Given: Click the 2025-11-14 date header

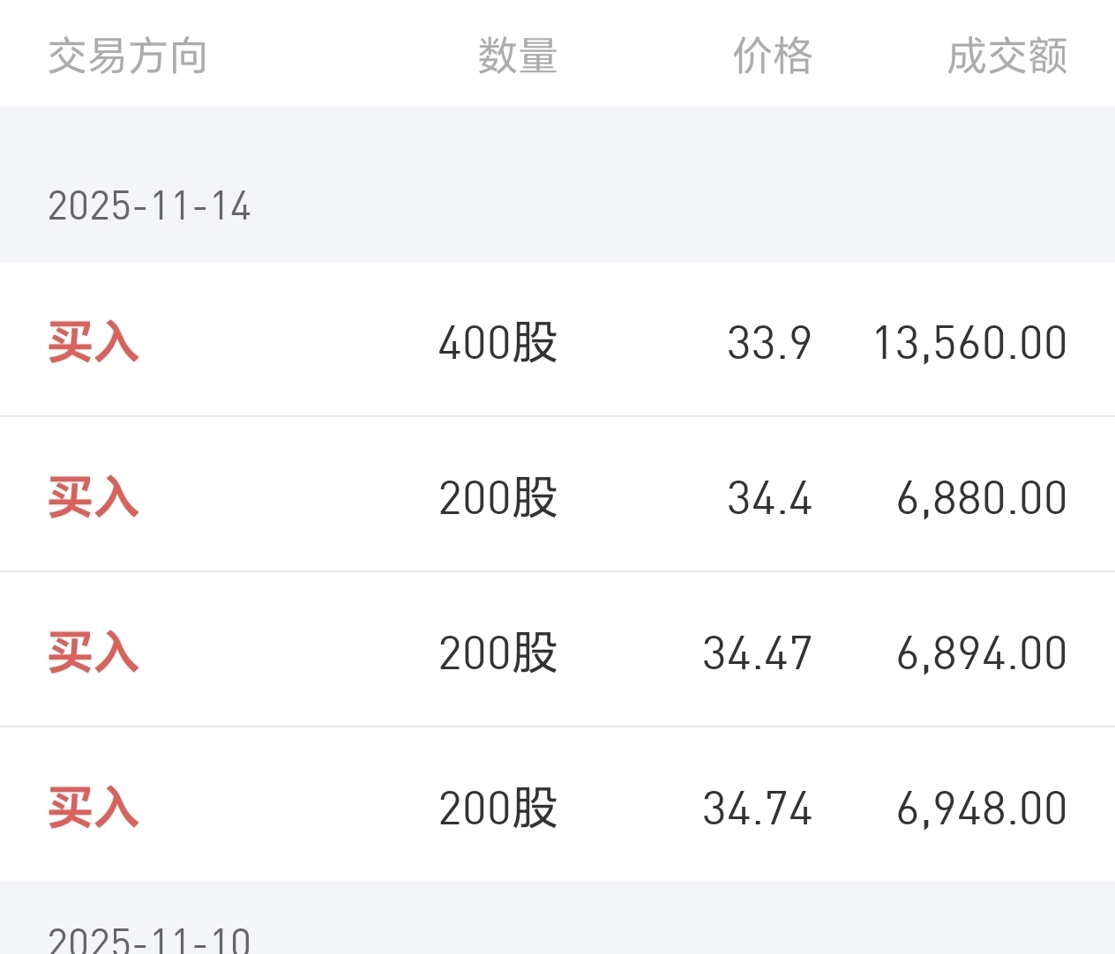Looking at the screenshot, I should click(149, 206).
